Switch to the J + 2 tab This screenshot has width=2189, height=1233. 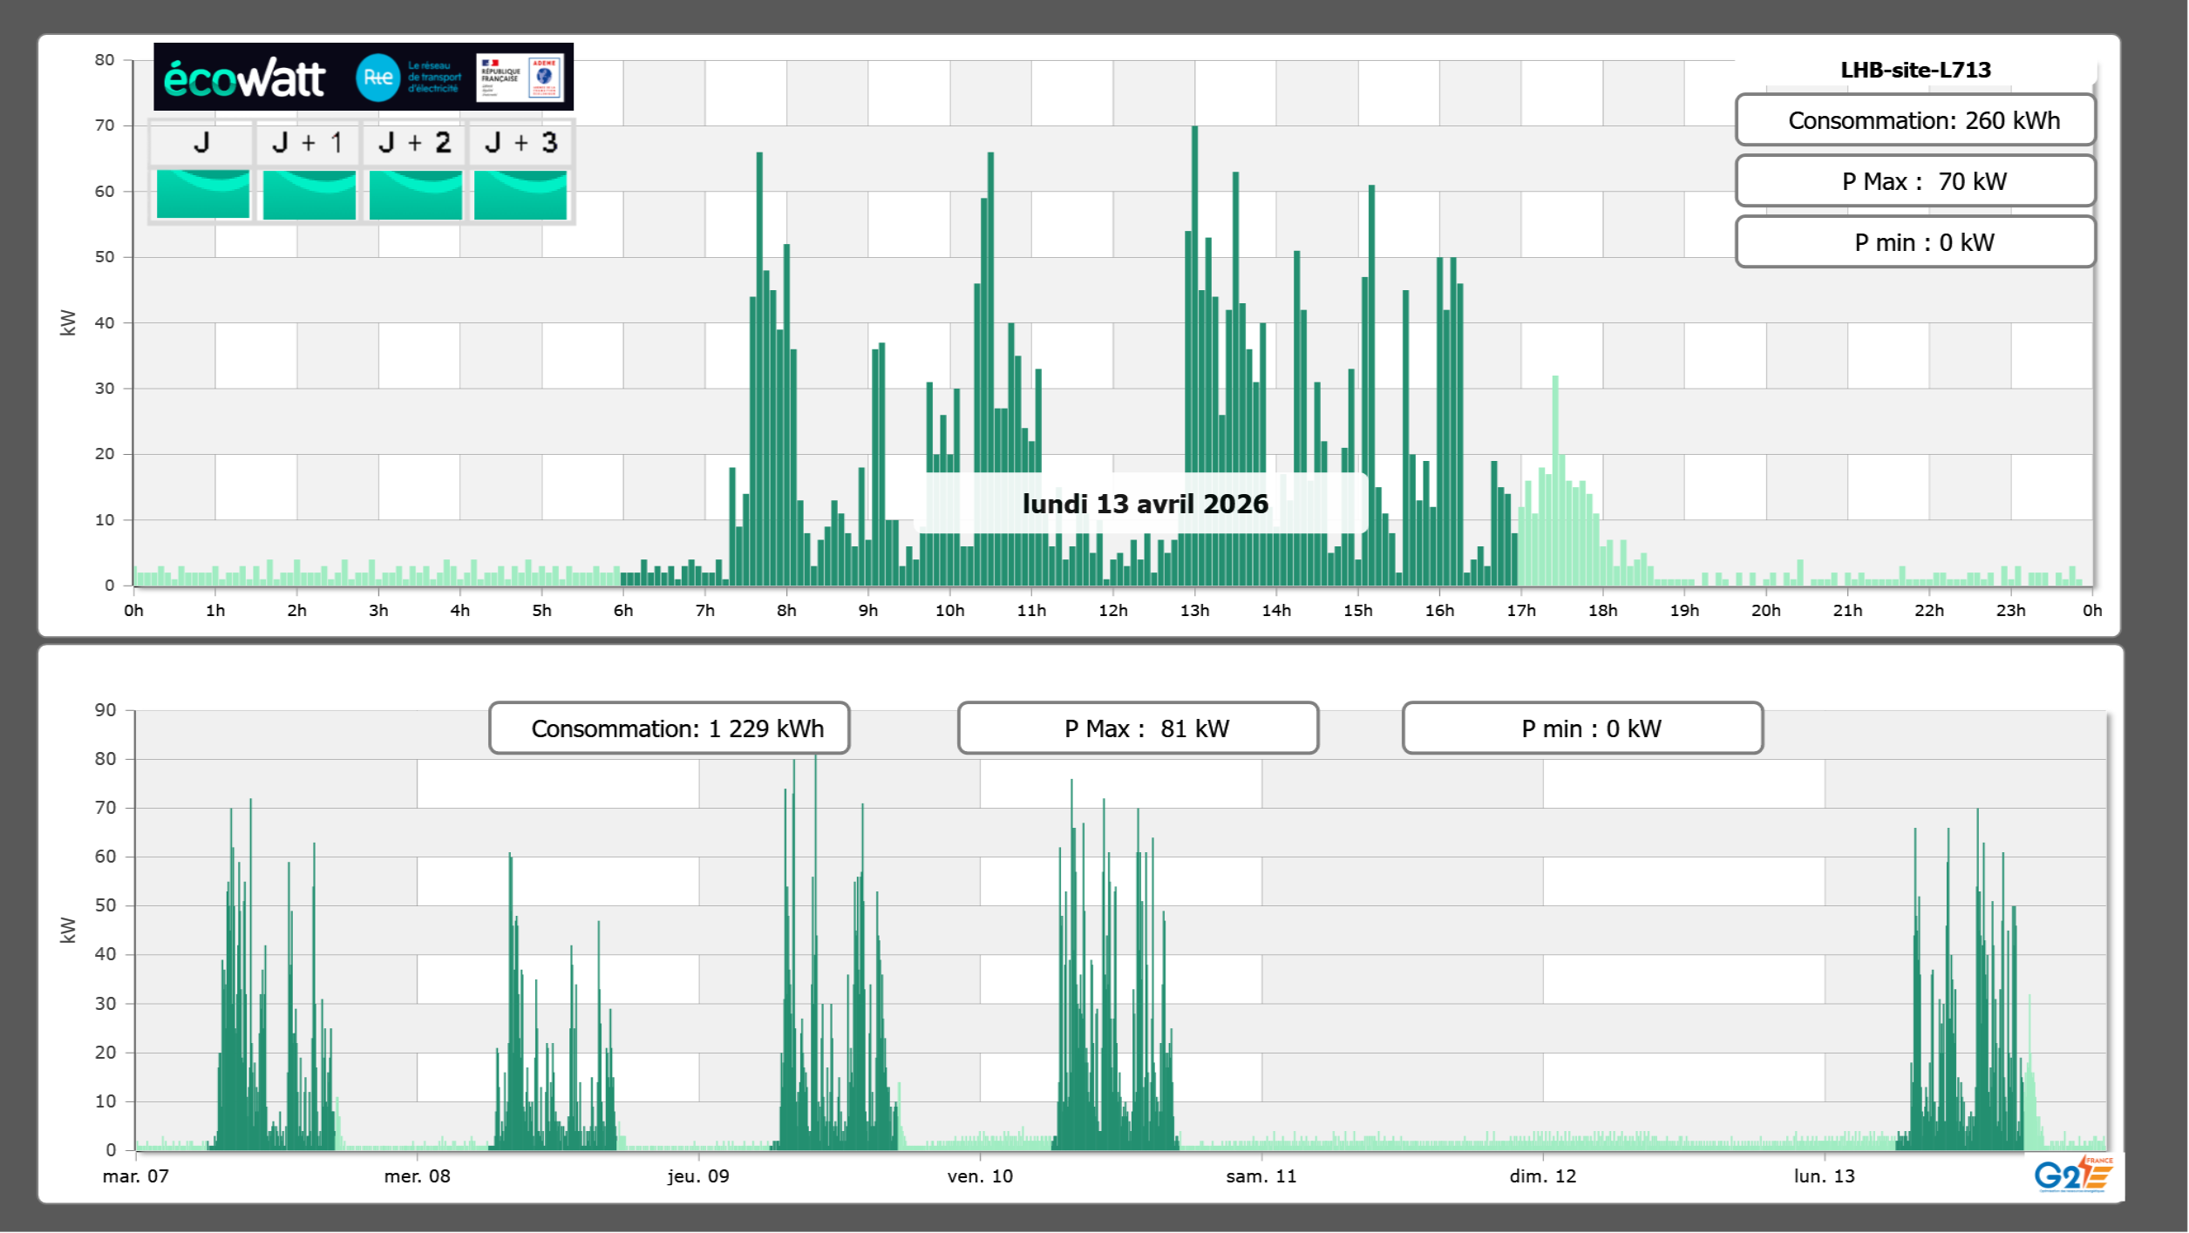coord(415,143)
